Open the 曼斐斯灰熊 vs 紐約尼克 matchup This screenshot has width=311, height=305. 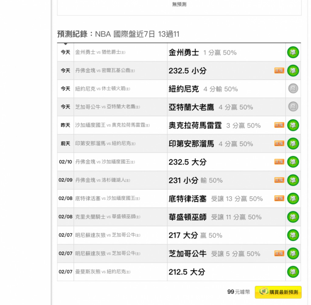point(103,272)
